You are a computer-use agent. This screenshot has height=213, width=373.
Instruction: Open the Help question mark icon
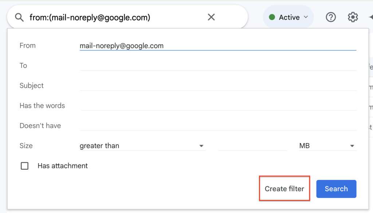tap(330, 17)
